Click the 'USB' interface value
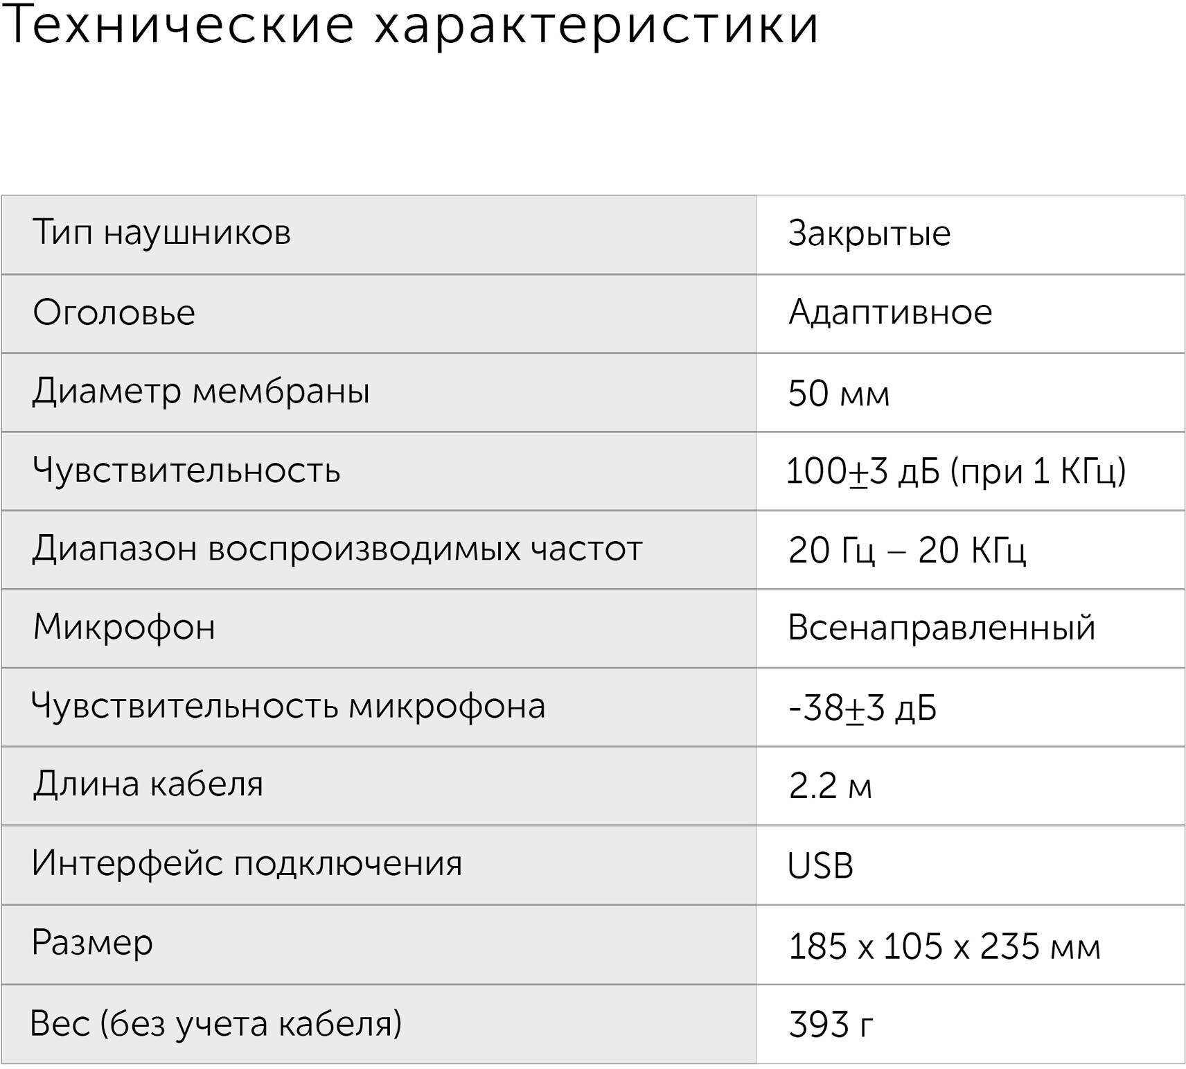Viewport: 1186px width, 1069px height. point(820,866)
